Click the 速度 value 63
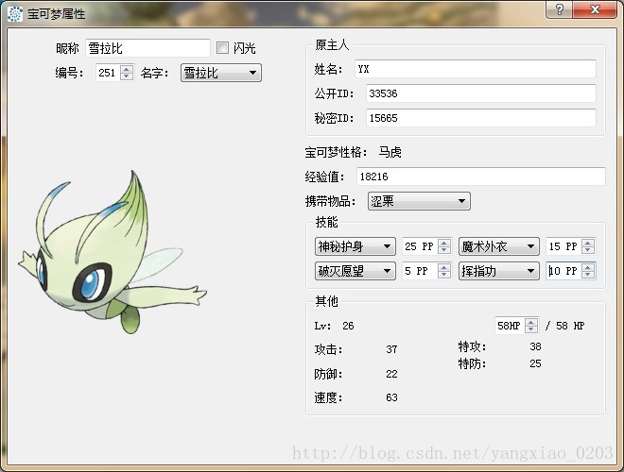 point(391,397)
